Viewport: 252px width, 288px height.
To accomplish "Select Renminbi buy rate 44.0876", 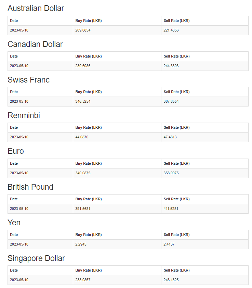I will [82, 137].
